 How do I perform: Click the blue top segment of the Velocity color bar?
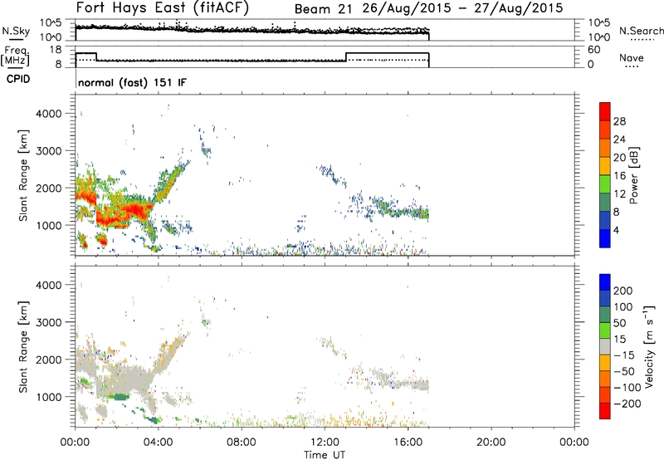(x=605, y=282)
